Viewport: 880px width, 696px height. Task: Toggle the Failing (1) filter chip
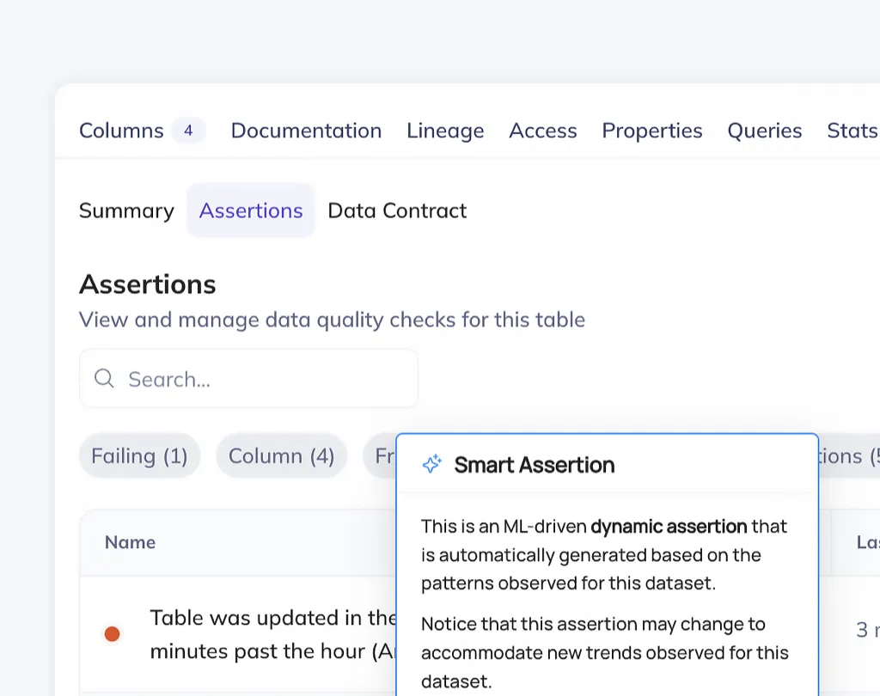(x=139, y=455)
